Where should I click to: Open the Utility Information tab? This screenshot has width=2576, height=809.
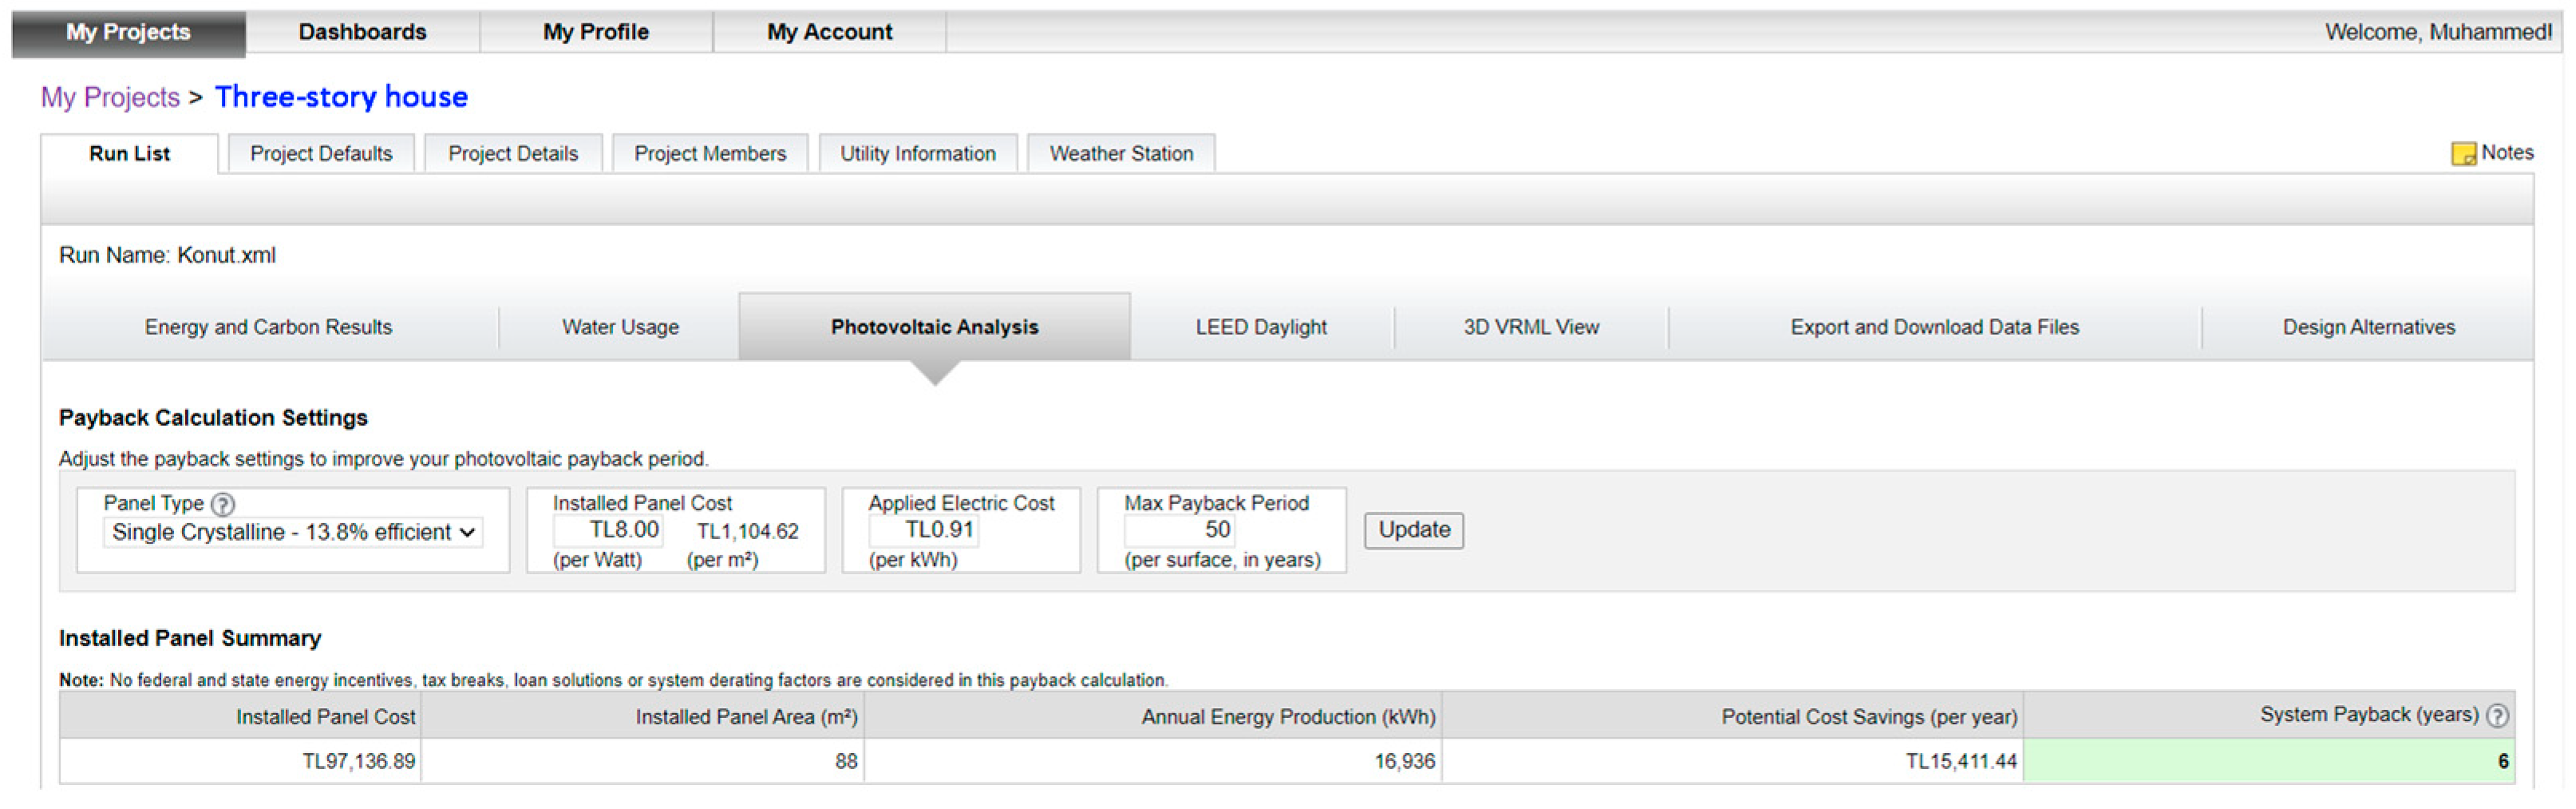click(918, 154)
